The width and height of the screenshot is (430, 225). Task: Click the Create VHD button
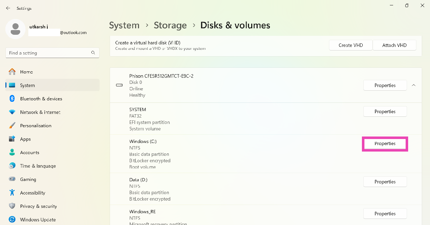coord(350,45)
